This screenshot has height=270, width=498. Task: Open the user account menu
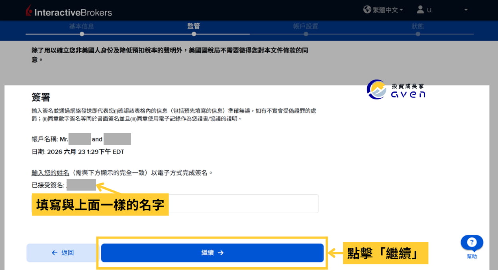pos(442,10)
